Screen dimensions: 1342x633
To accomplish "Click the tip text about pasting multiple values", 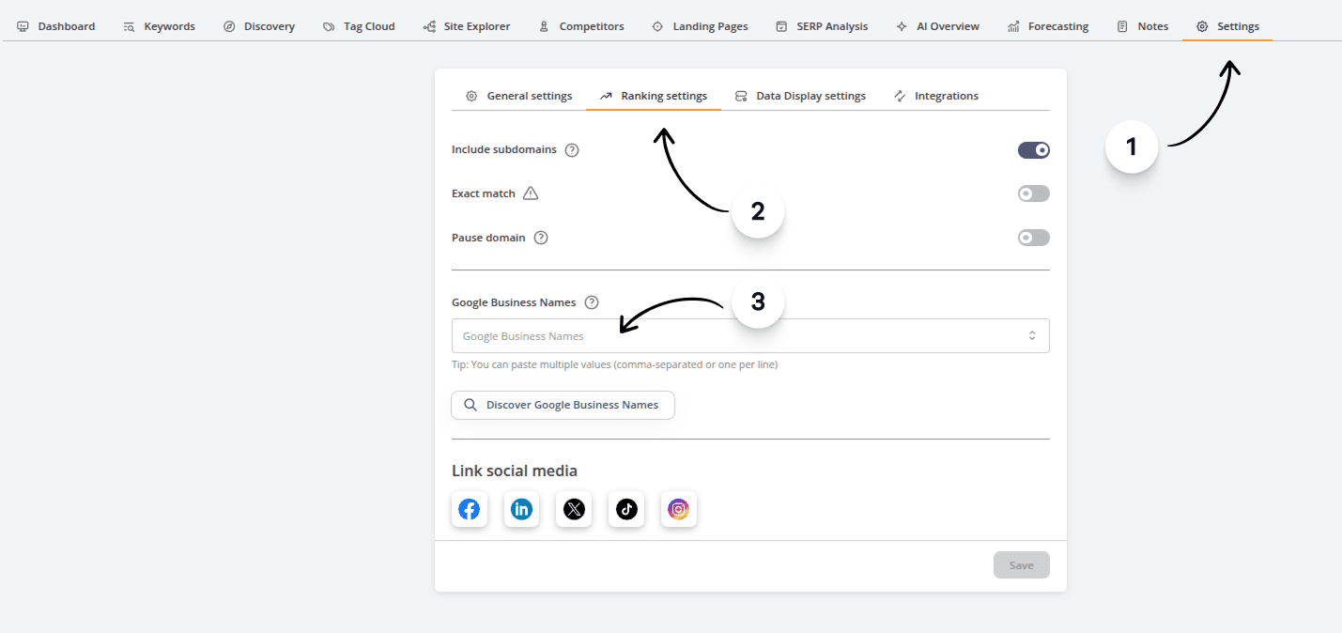I will point(614,364).
